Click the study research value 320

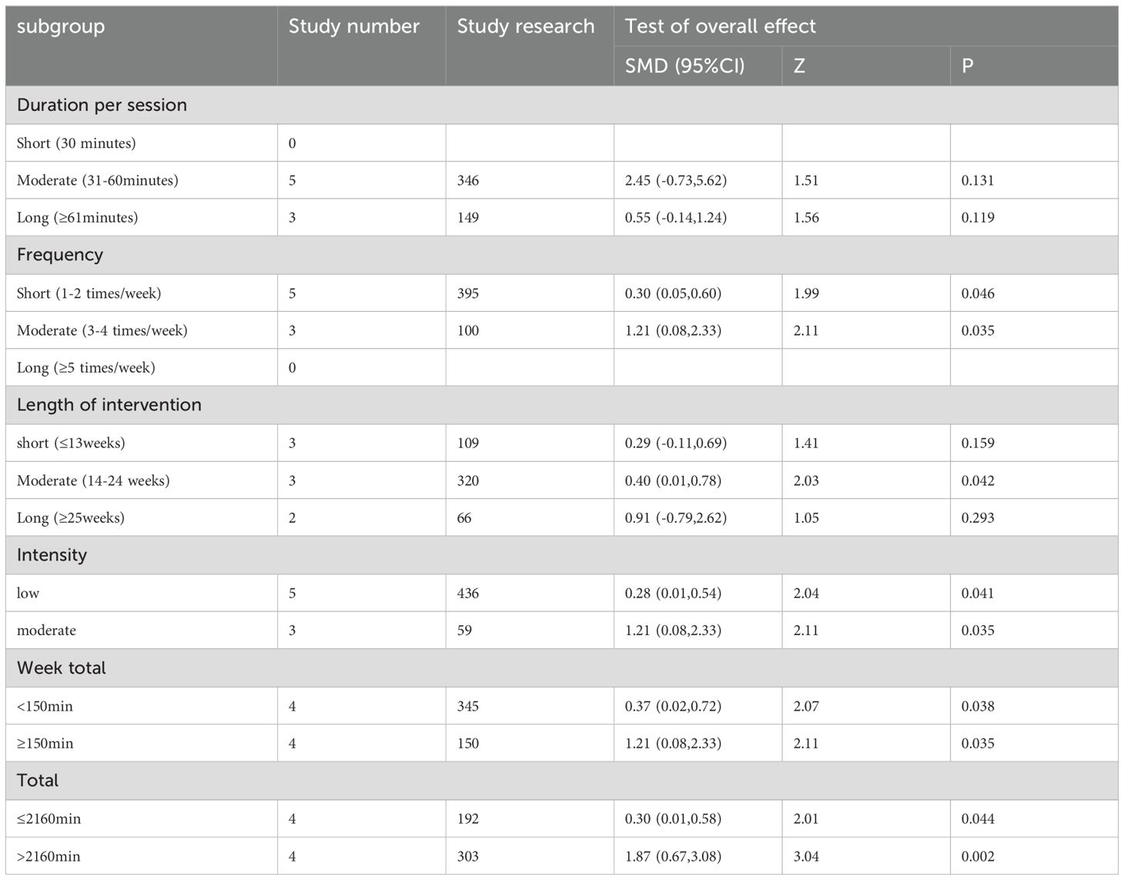coord(468,481)
